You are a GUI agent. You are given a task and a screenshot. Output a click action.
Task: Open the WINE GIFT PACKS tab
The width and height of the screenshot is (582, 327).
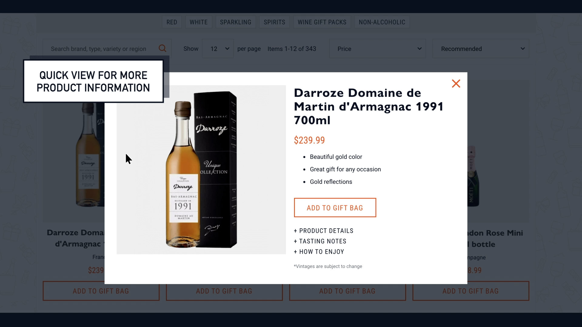(322, 22)
